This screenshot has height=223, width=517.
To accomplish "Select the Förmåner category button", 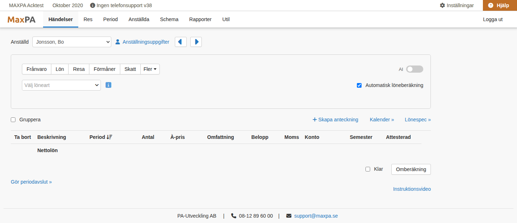I will tap(104, 69).
